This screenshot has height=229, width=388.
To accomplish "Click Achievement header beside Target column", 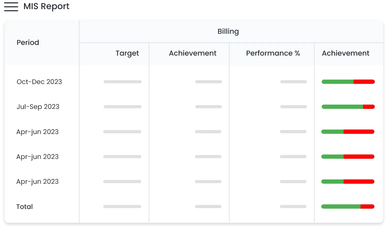I will (x=193, y=53).
